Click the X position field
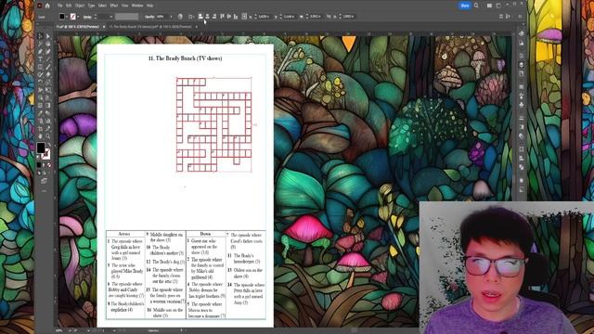 tap(263, 17)
